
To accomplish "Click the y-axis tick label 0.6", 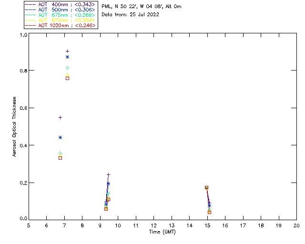I will 23,108.
